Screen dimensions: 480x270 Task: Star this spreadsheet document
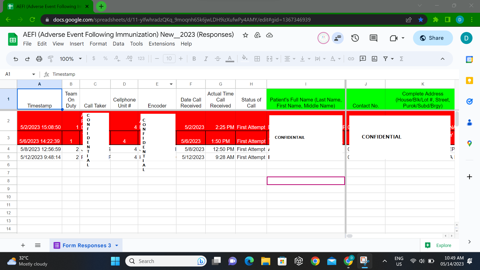coord(245,35)
